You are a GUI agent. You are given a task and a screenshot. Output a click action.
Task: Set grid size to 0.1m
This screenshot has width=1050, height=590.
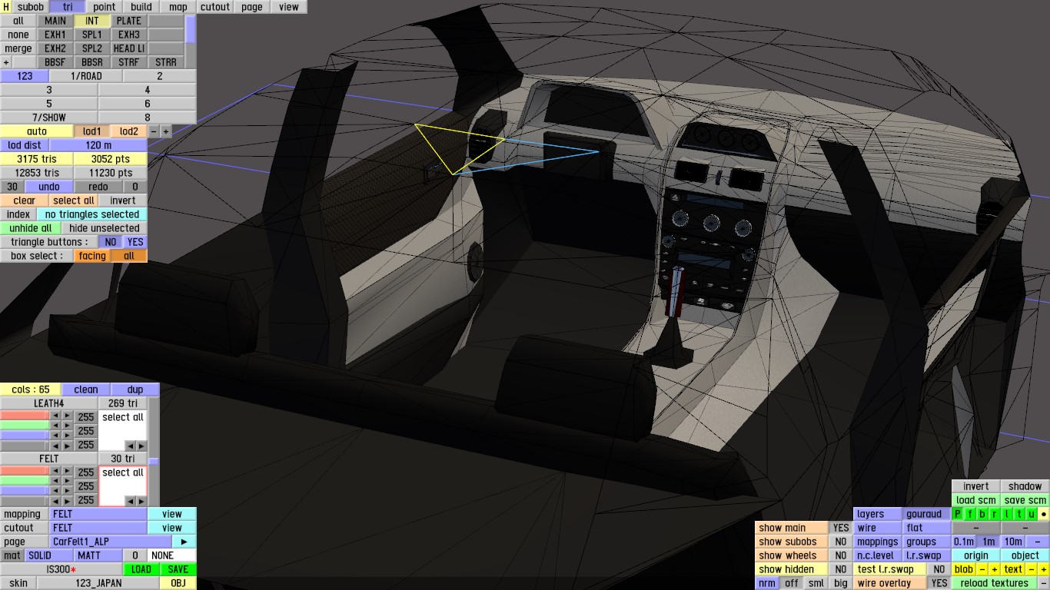tap(964, 542)
